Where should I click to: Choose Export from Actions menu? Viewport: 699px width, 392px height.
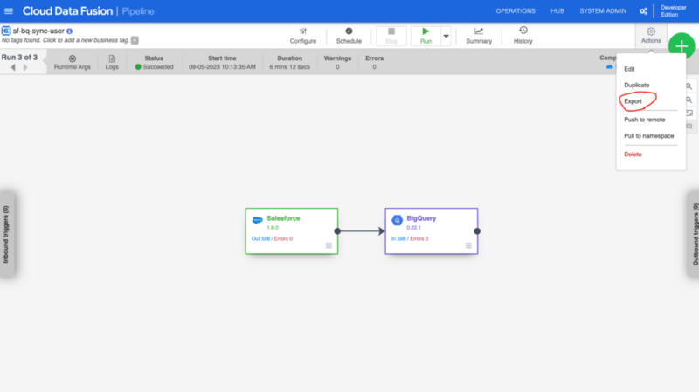click(633, 101)
